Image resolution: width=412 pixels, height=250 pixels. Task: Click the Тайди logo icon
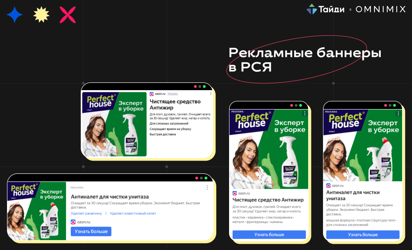coord(311,9)
